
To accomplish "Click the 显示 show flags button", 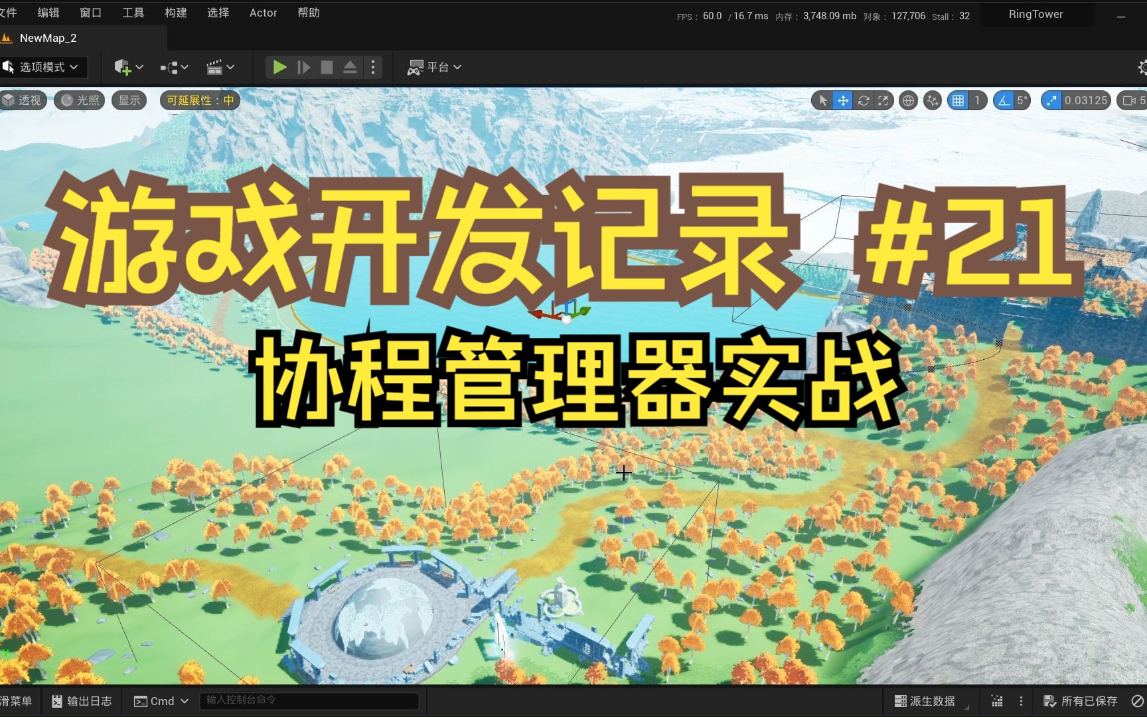I will point(128,100).
